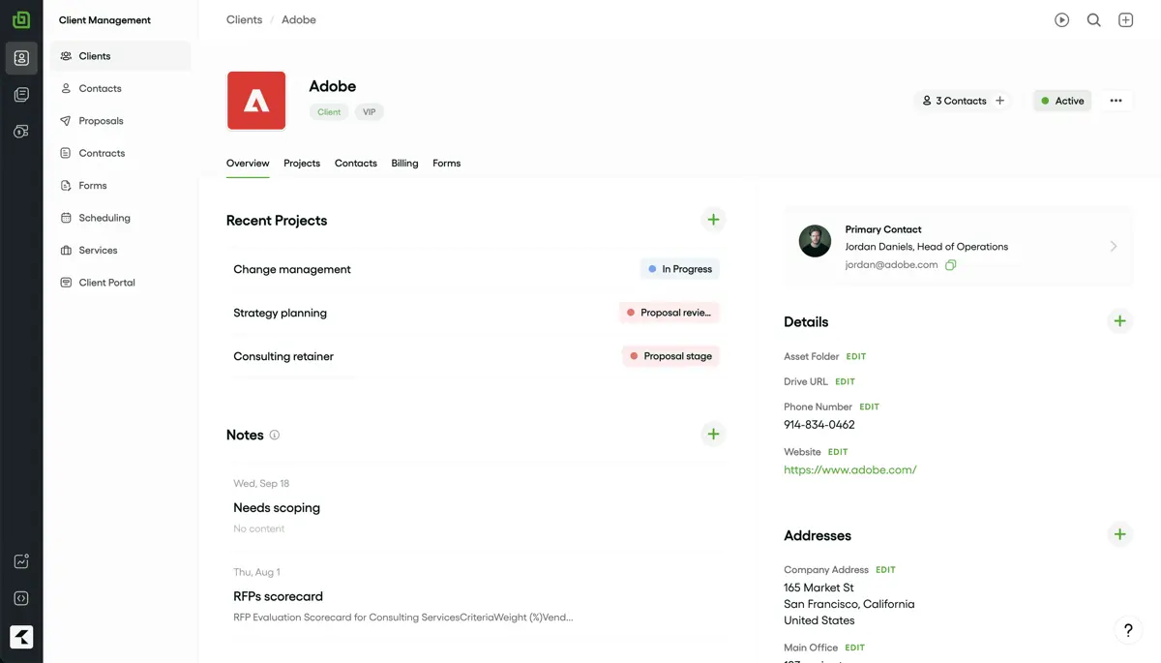Edit the Company Address

point(885,570)
